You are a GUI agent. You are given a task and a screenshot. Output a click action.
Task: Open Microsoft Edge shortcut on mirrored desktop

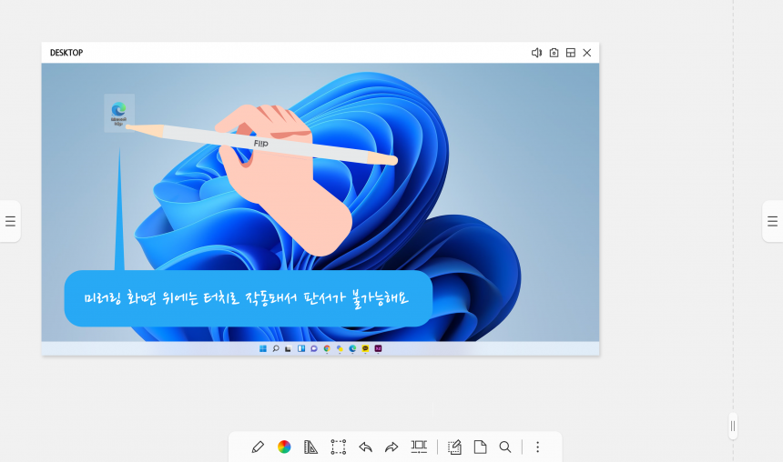click(x=119, y=114)
